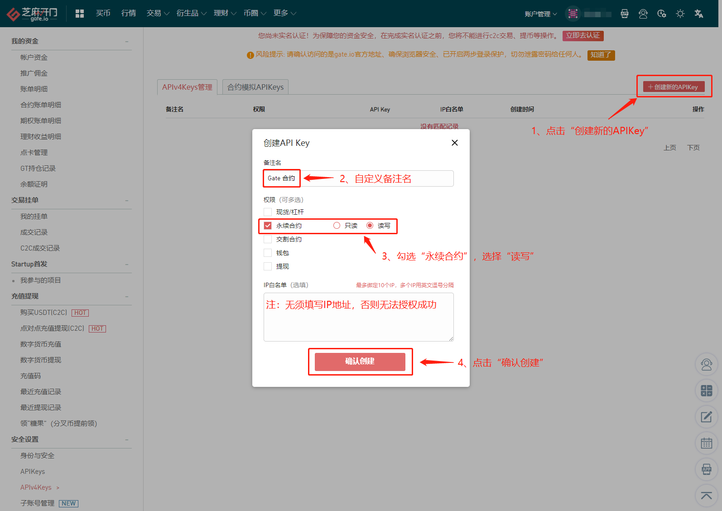This screenshot has width=722, height=511.
Task: Open the APP download icon in header
Action: [625, 14]
